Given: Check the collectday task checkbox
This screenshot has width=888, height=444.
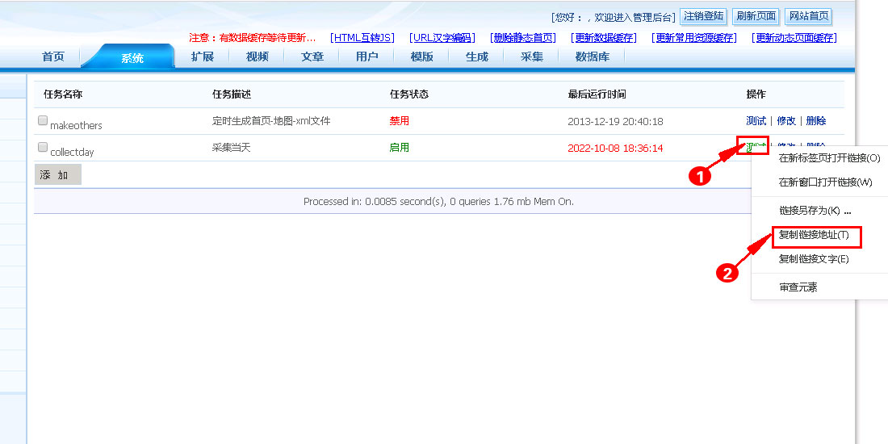Looking at the screenshot, I should (x=43, y=148).
